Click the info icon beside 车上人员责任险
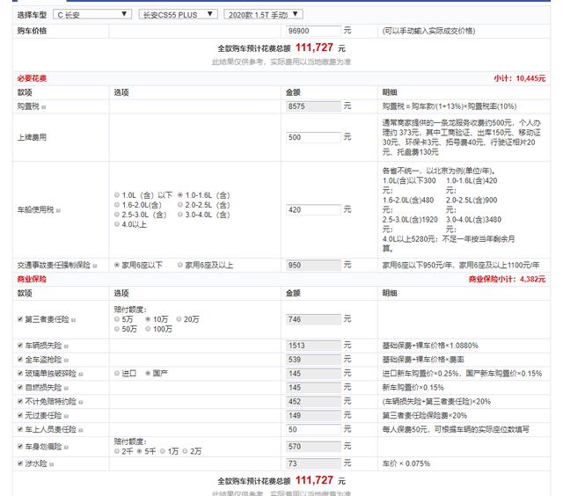 (x=80, y=430)
